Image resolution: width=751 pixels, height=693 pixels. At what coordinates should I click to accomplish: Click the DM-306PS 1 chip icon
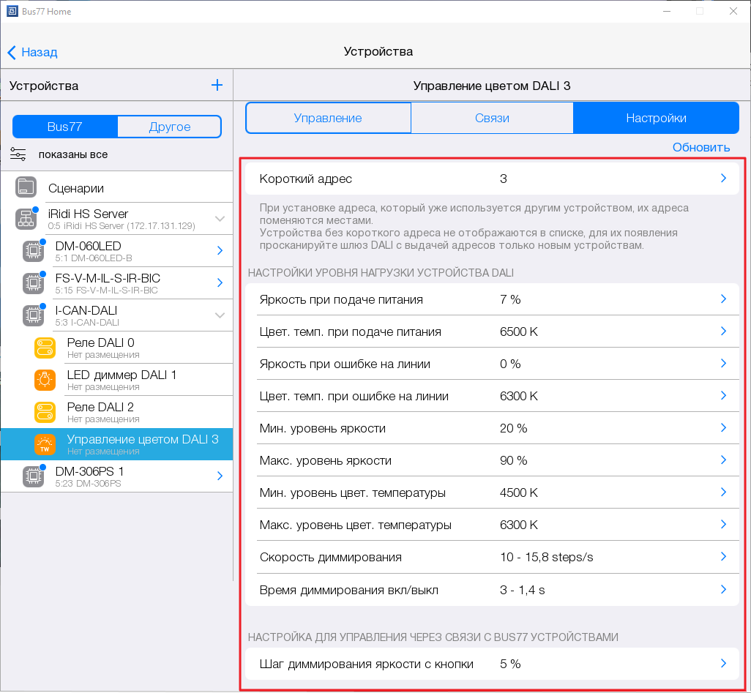pyautogui.click(x=33, y=476)
